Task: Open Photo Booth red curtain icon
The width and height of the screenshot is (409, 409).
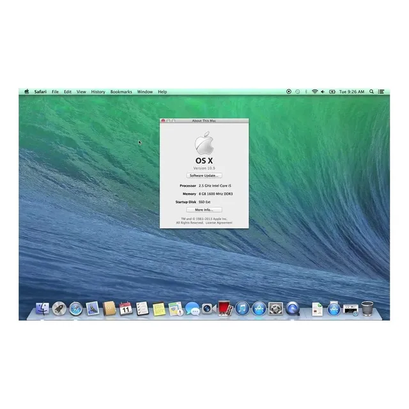Action: tap(226, 309)
